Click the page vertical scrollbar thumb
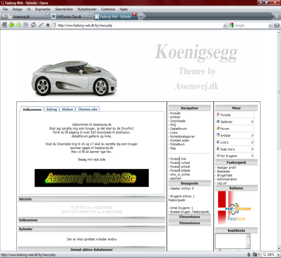281x258 pixels. pos(279,91)
